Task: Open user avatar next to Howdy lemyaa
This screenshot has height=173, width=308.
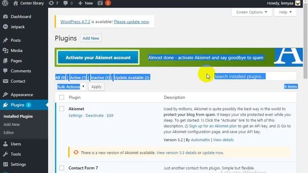Action: (298, 3)
